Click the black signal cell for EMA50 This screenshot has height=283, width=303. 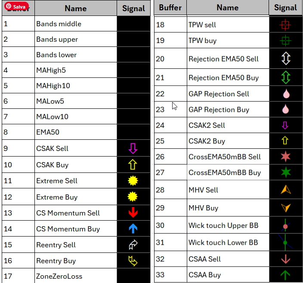[133, 132]
